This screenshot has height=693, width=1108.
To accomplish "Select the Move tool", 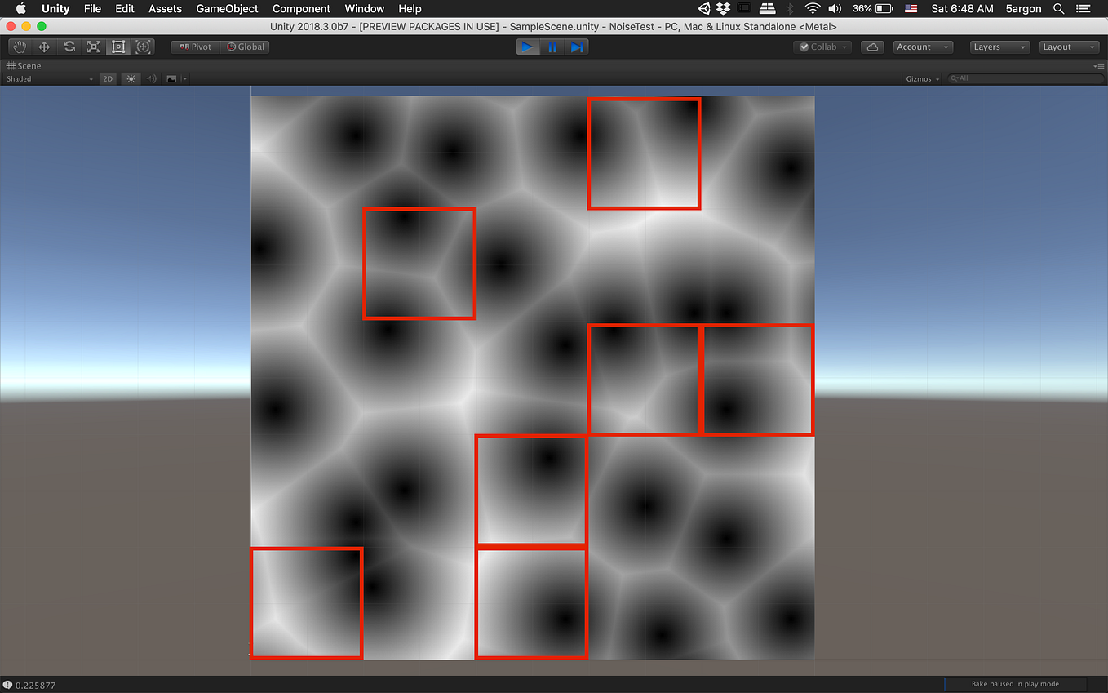I will [x=44, y=47].
